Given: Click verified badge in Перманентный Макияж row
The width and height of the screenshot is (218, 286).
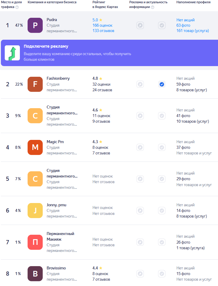Looking at the screenshot, I should pos(162,242).
